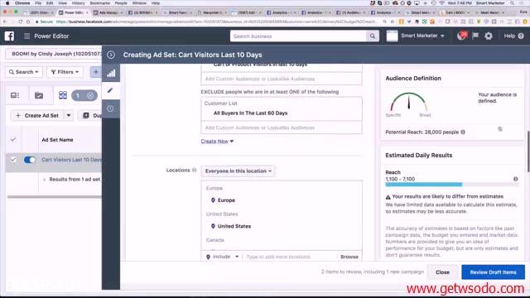Open the clock history sidebar icon

click(x=110, y=108)
